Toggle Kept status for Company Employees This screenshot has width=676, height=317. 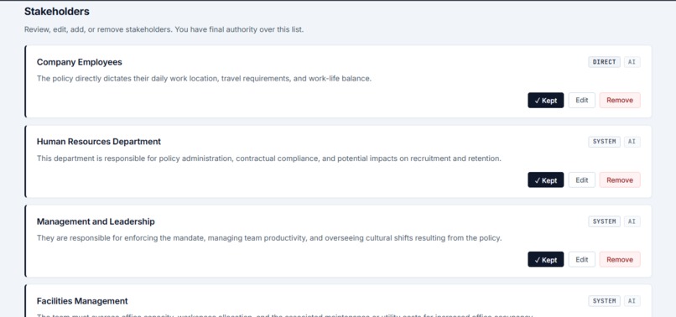(545, 100)
